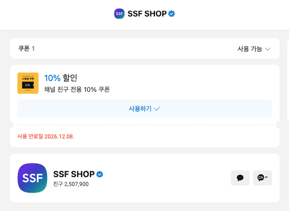
Task: Click the chevron beside 사용하기
Action: point(157,108)
